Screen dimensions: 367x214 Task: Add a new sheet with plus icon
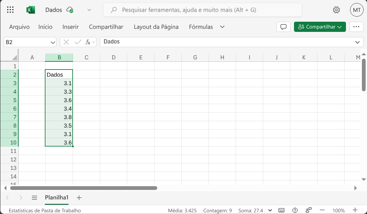[x=79, y=197]
